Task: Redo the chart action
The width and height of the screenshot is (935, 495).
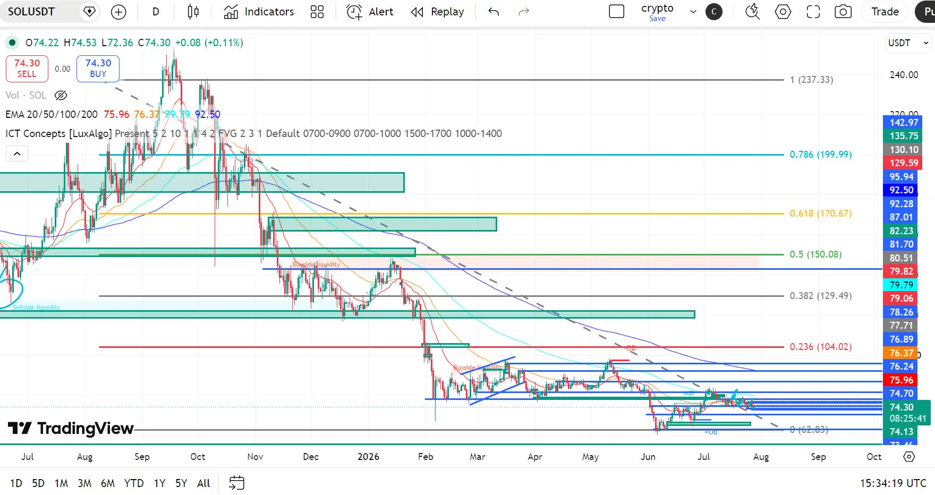Action: pyautogui.click(x=524, y=12)
